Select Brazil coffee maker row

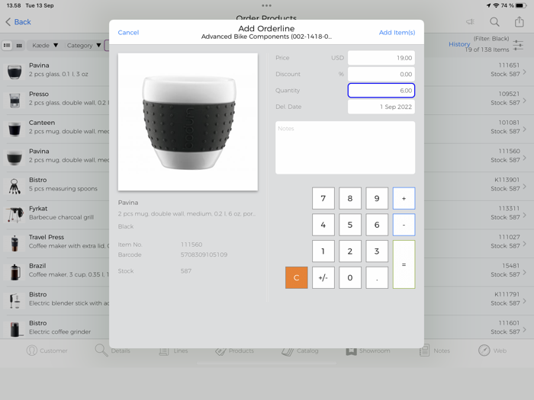(x=54, y=271)
